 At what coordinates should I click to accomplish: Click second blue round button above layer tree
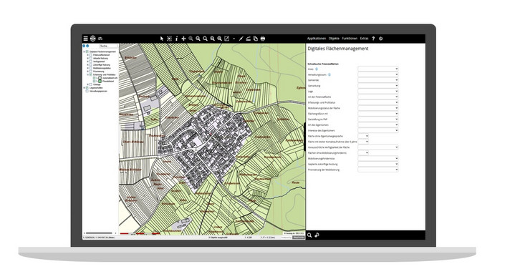pos(87,46)
